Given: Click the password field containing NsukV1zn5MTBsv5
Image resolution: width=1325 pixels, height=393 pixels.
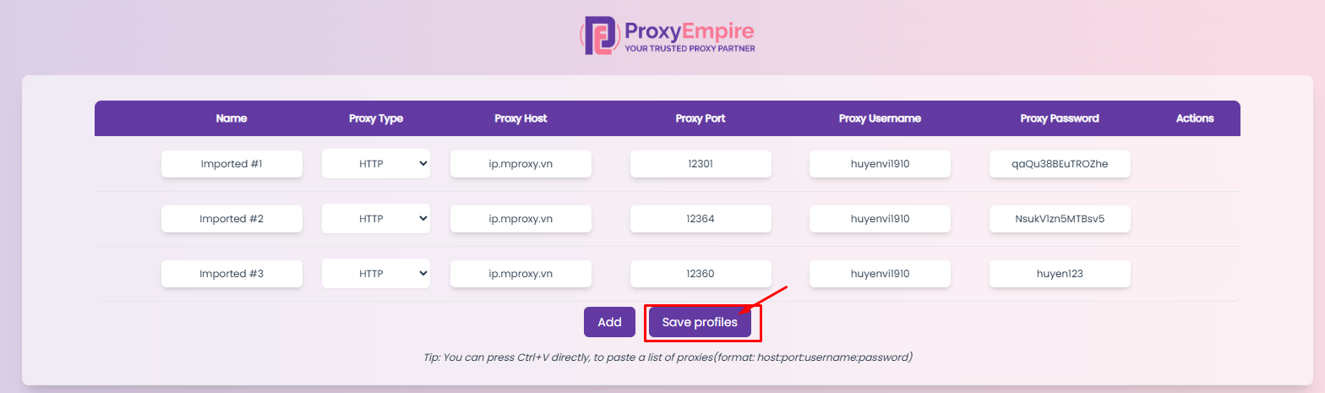Looking at the screenshot, I should [x=1060, y=219].
